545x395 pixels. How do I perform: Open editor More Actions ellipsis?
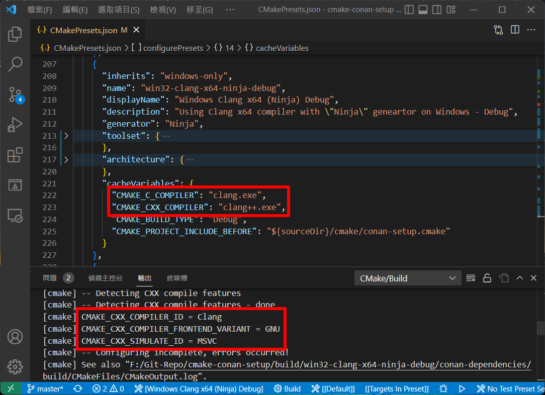tap(531, 30)
